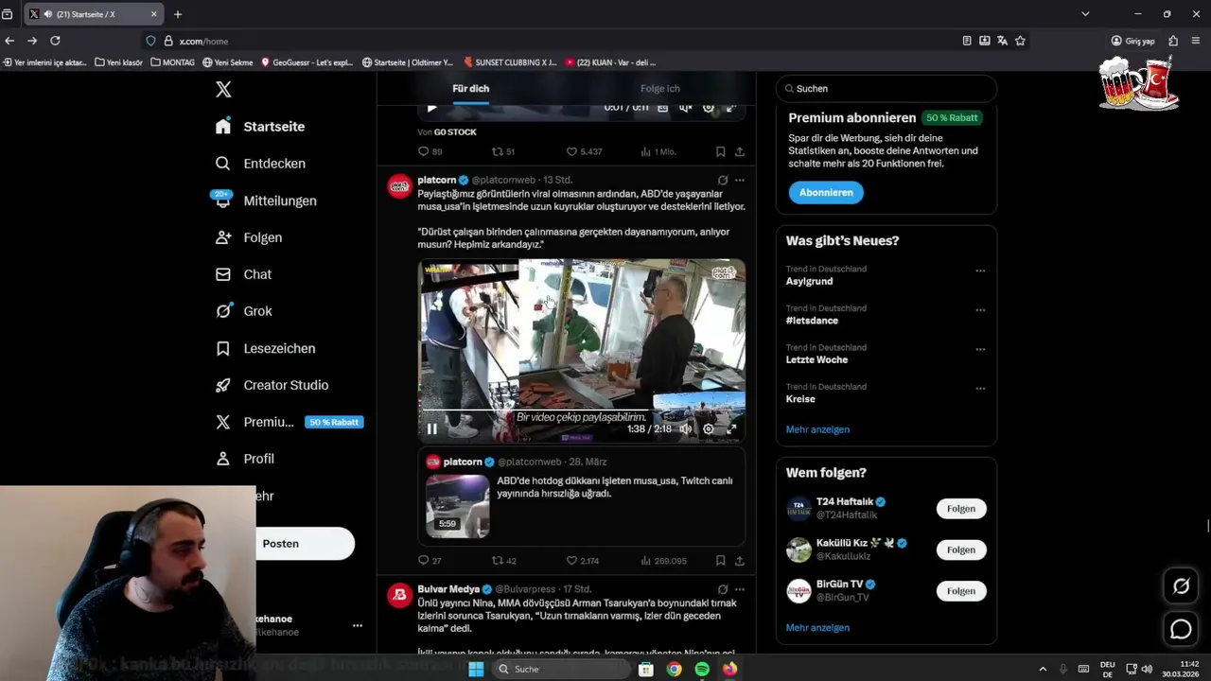Open Grok explain on Bulvar Medya post

pos(723,589)
